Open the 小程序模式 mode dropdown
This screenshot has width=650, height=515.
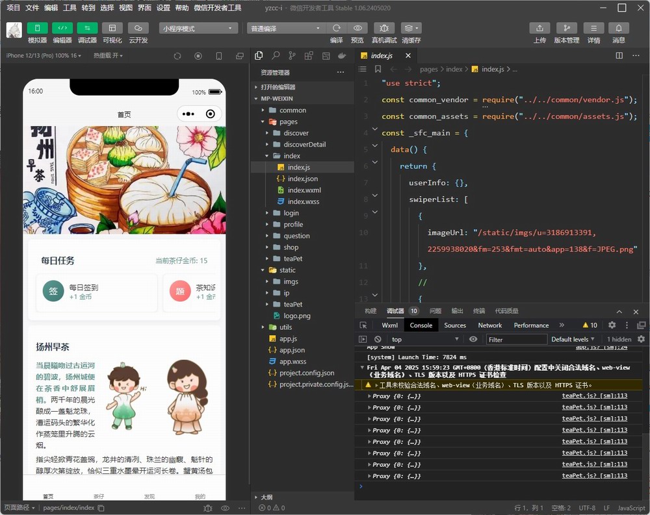pyautogui.click(x=198, y=29)
